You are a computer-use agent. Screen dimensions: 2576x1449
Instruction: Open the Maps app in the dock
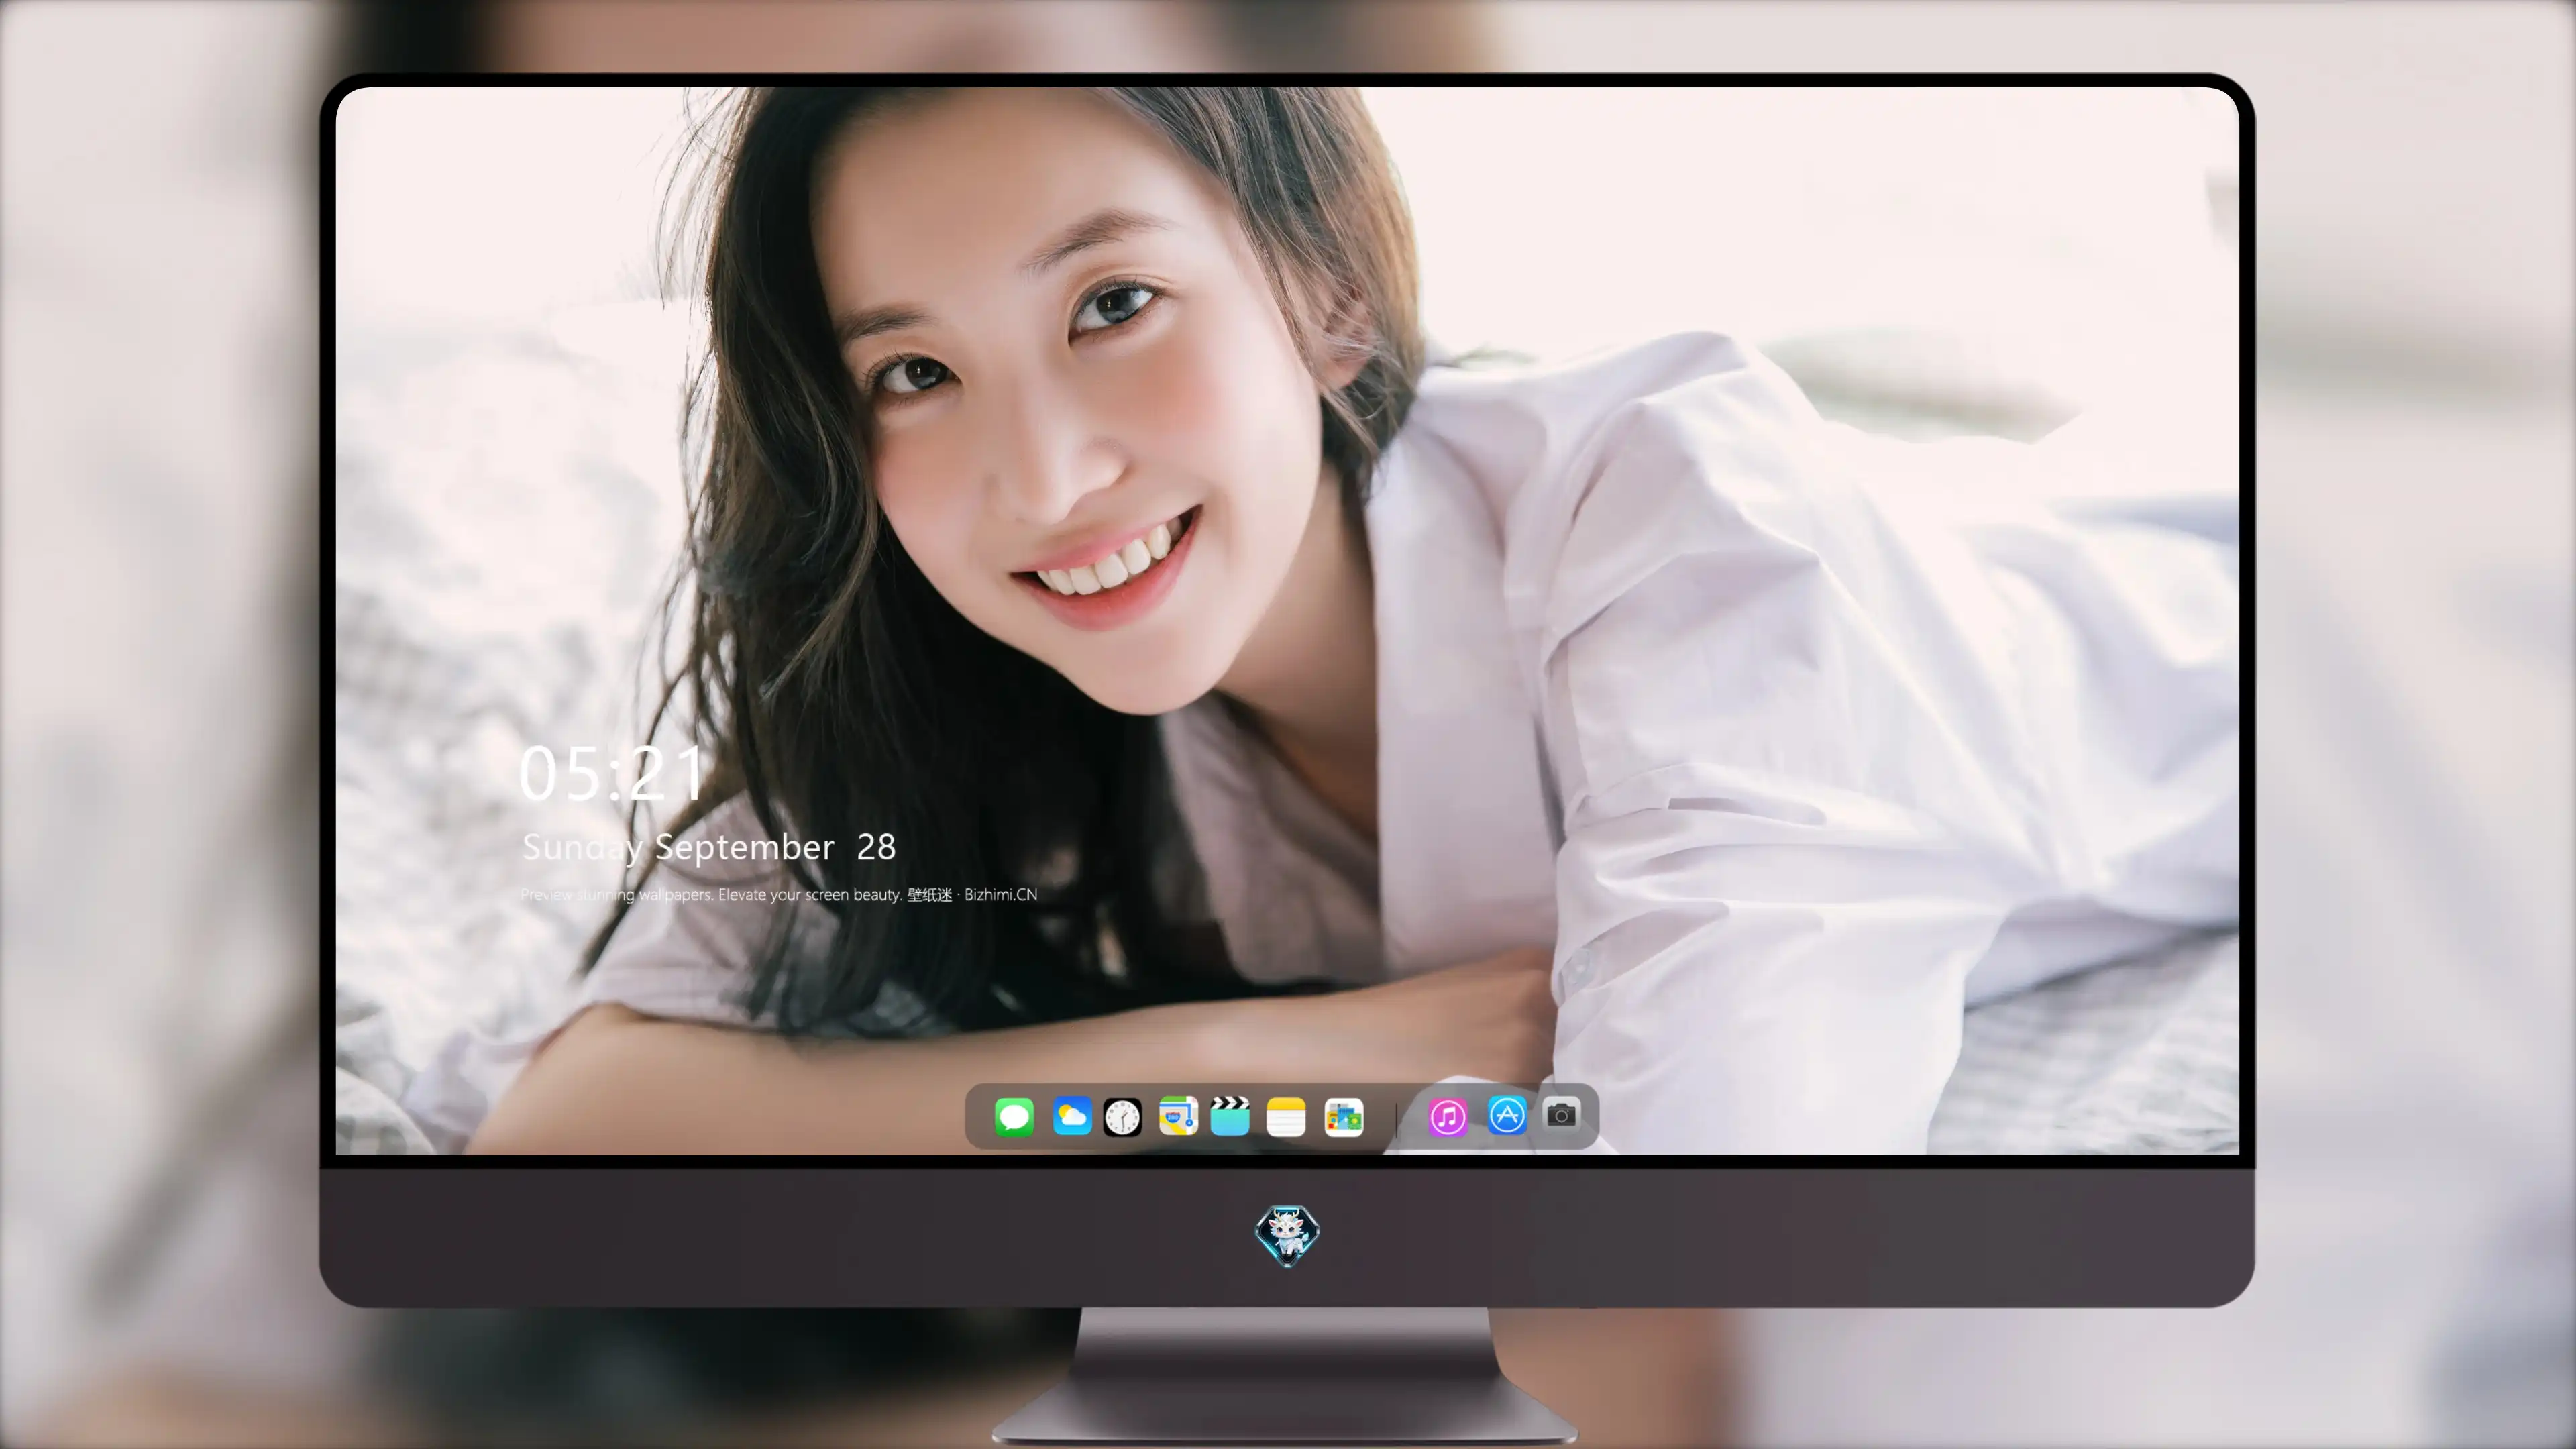(x=1178, y=1117)
